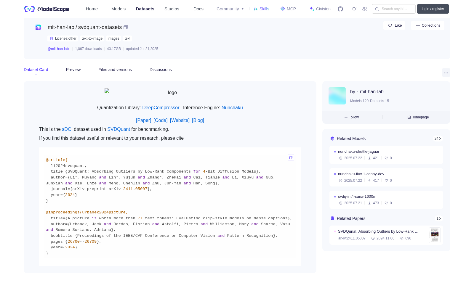This screenshot has height=296, width=474.
Task: Click the text-to-image tag
Action: 92,38
